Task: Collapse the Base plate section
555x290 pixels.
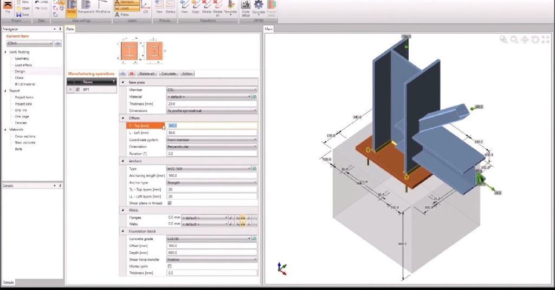Action: tap(122, 82)
